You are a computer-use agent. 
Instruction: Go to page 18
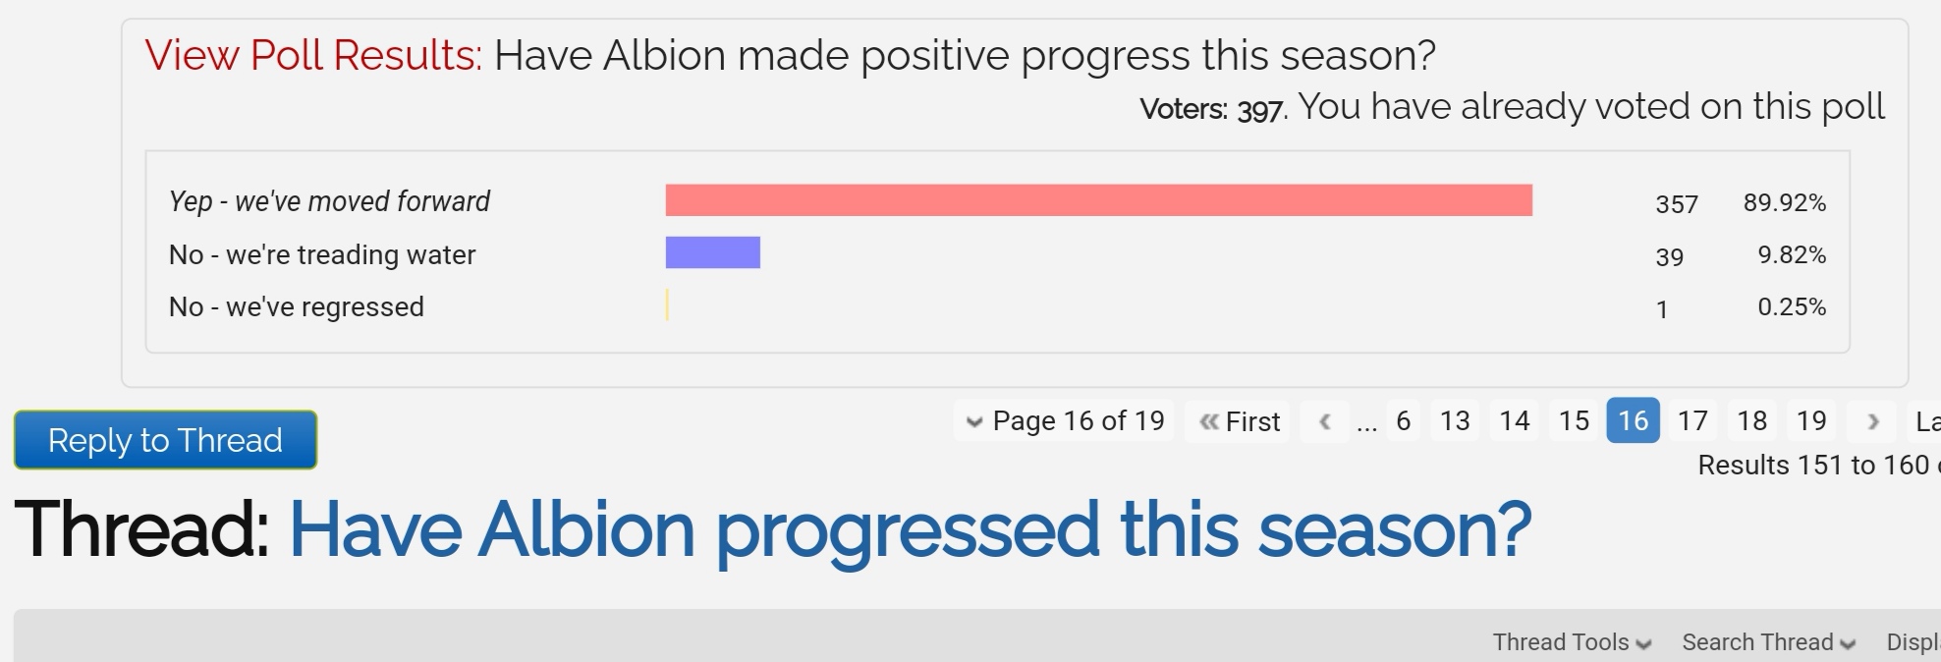tap(1752, 421)
